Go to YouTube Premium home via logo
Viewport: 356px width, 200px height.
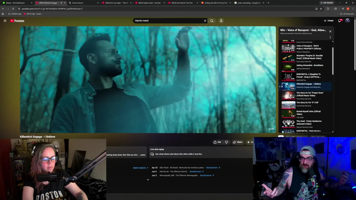pyautogui.click(x=17, y=21)
